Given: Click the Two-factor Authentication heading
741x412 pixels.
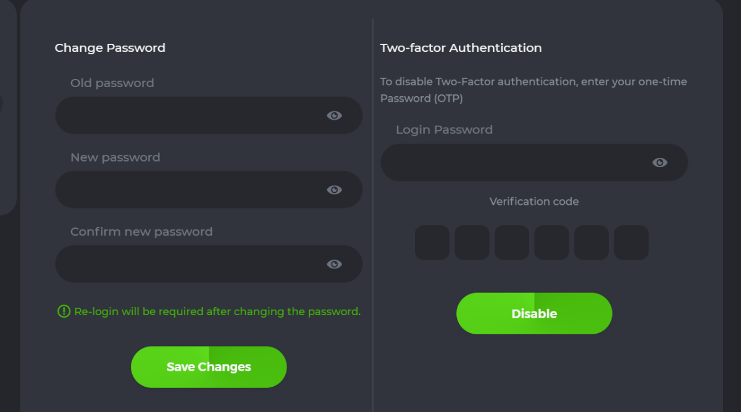Looking at the screenshot, I should click(461, 48).
